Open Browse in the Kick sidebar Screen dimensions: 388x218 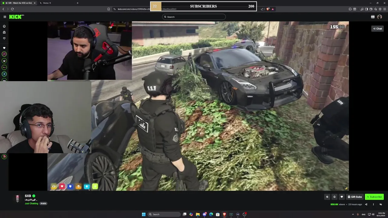tap(4, 32)
